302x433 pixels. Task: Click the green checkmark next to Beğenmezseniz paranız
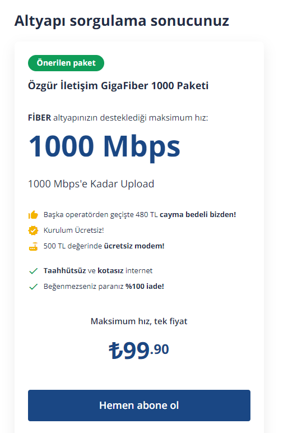33,287
